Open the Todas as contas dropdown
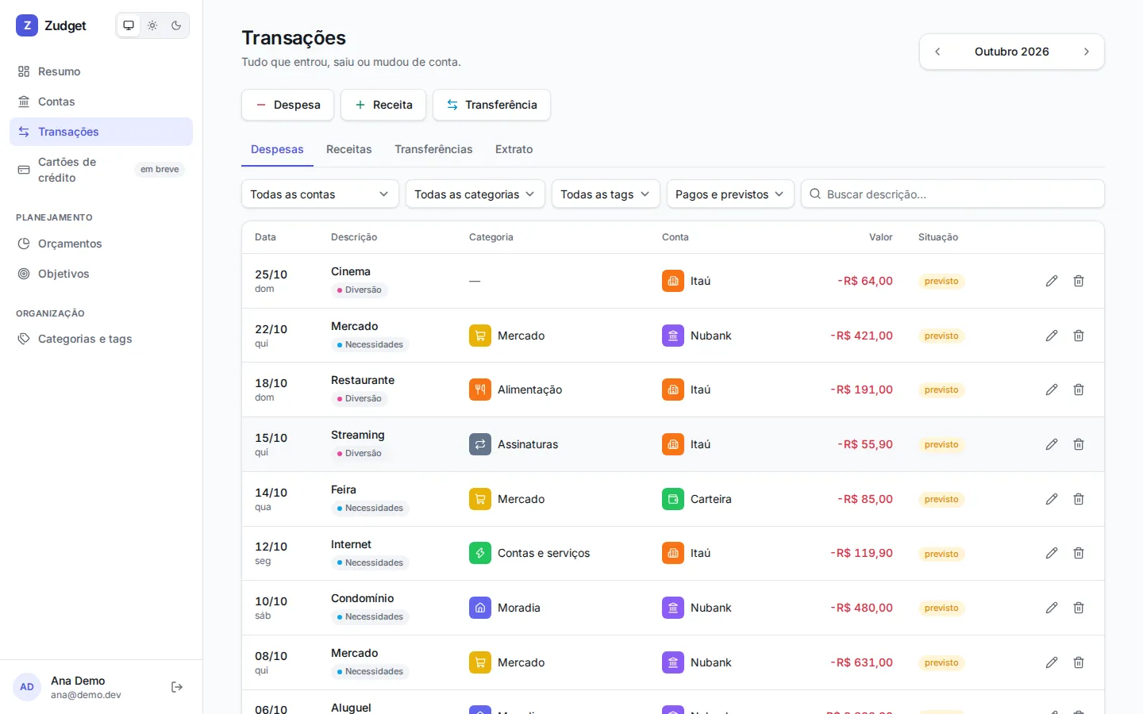 [320, 194]
